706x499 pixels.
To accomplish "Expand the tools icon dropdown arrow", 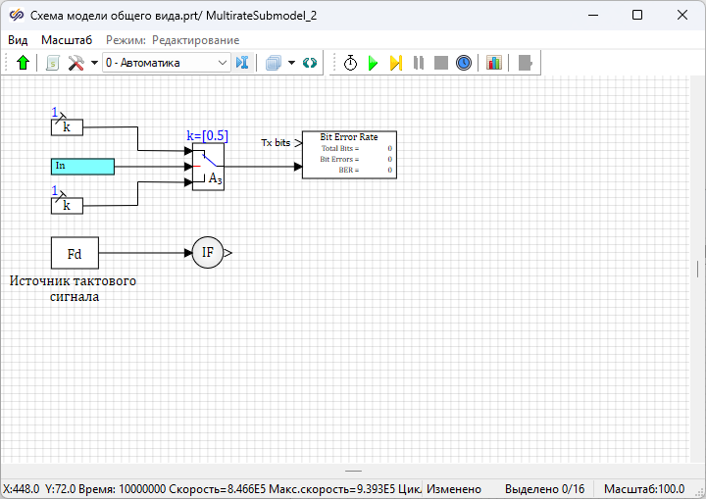I will point(93,63).
